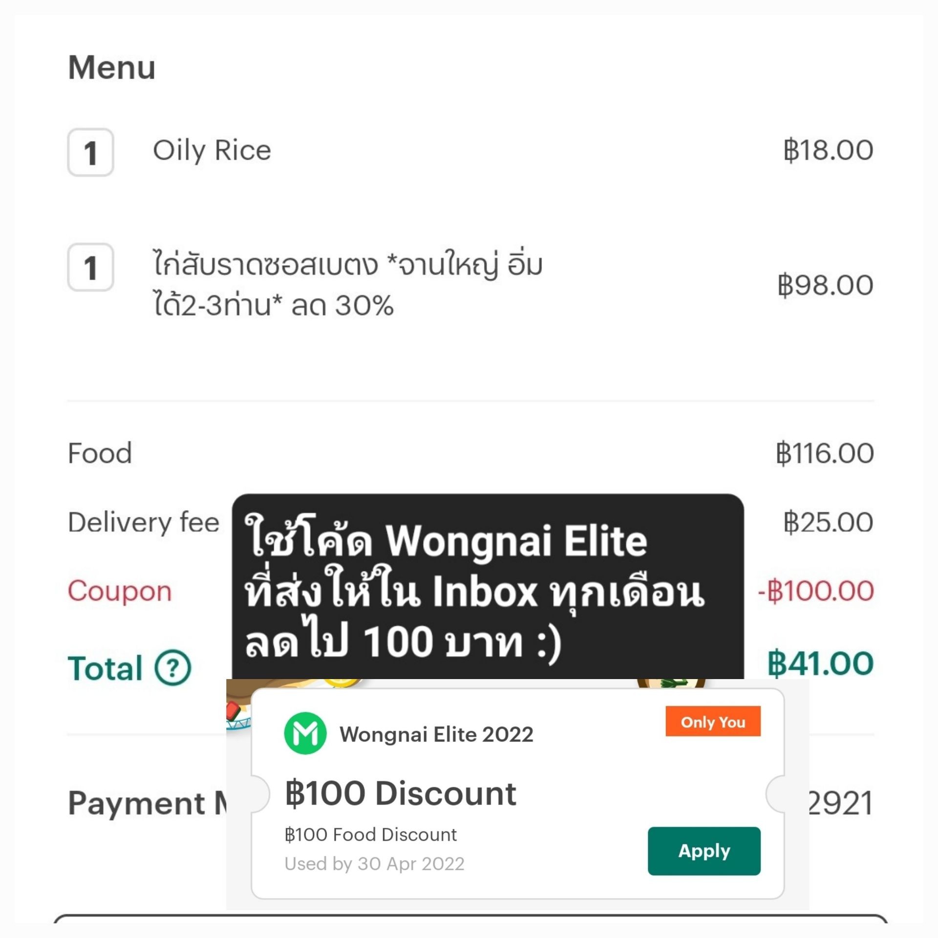Apply the Wongnai Elite ฿100 coupon

coord(704,851)
